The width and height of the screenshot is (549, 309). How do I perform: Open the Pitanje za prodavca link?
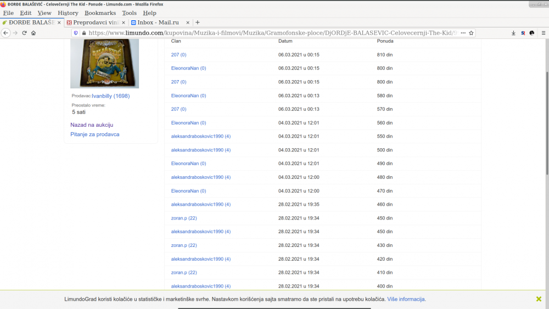click(94, 134)
